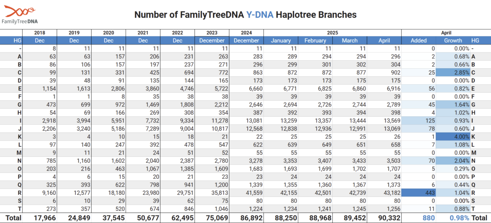
Task: Select the 2021 year header
Action: (x=143, y=32)
